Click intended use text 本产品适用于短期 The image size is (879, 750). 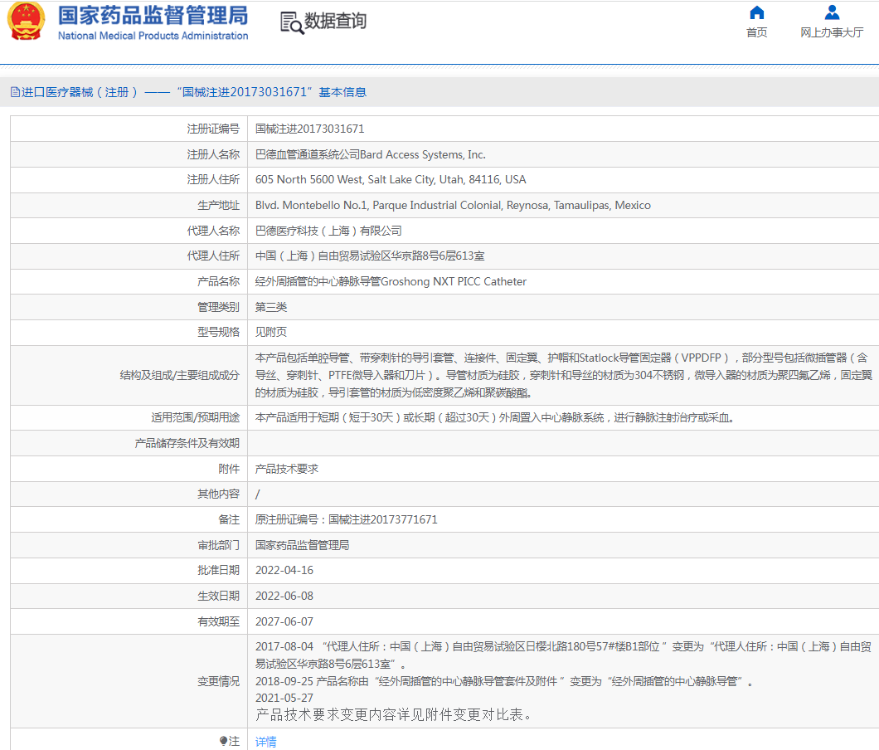[494, 418]
